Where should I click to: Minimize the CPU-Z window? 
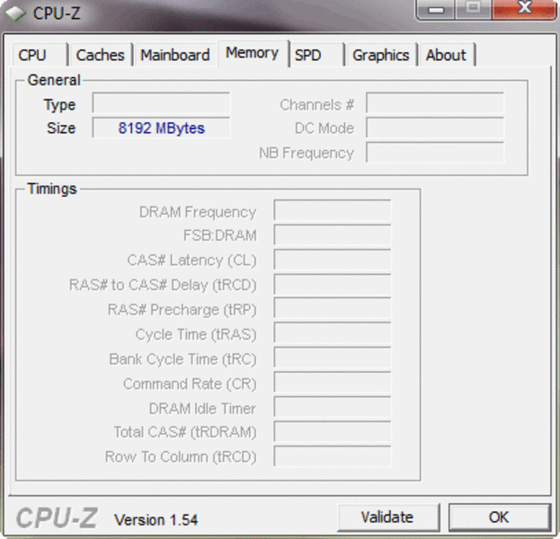pyautogui.click(x=436, y=9)
